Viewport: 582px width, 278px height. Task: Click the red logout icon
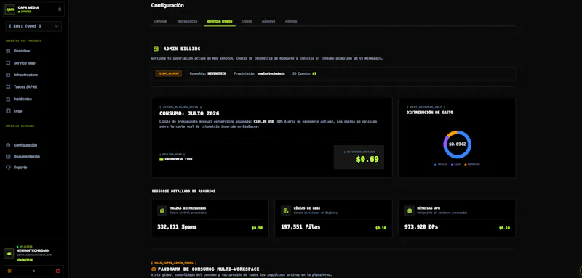click(x=57, y=271)
